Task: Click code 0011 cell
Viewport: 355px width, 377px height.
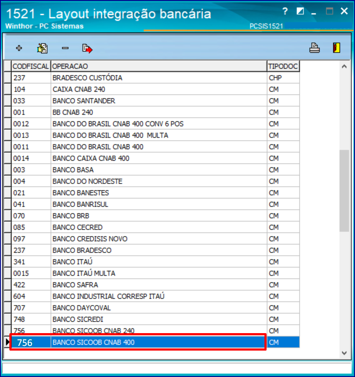Action: tap(31, 147)
